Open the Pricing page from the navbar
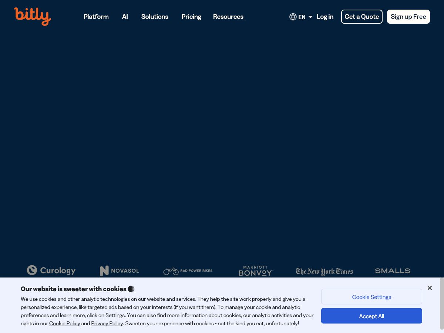Image resolution: width=444 pixels, height=333 pixels. 191,17
